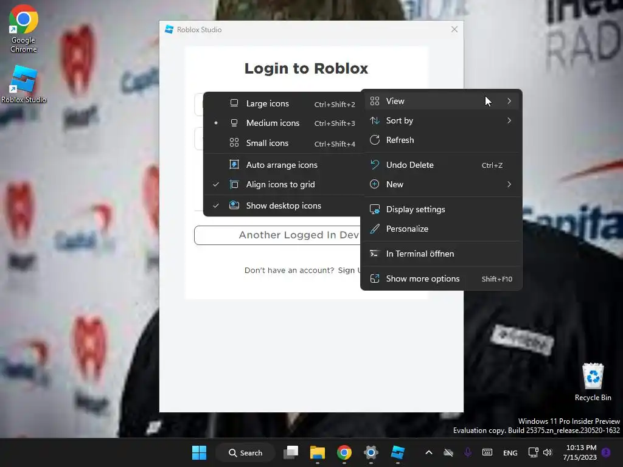The height and width of the screenshot is (467, 623).
Task: Open the Google Chrome desktop shortcut
Action: (24, 29)
